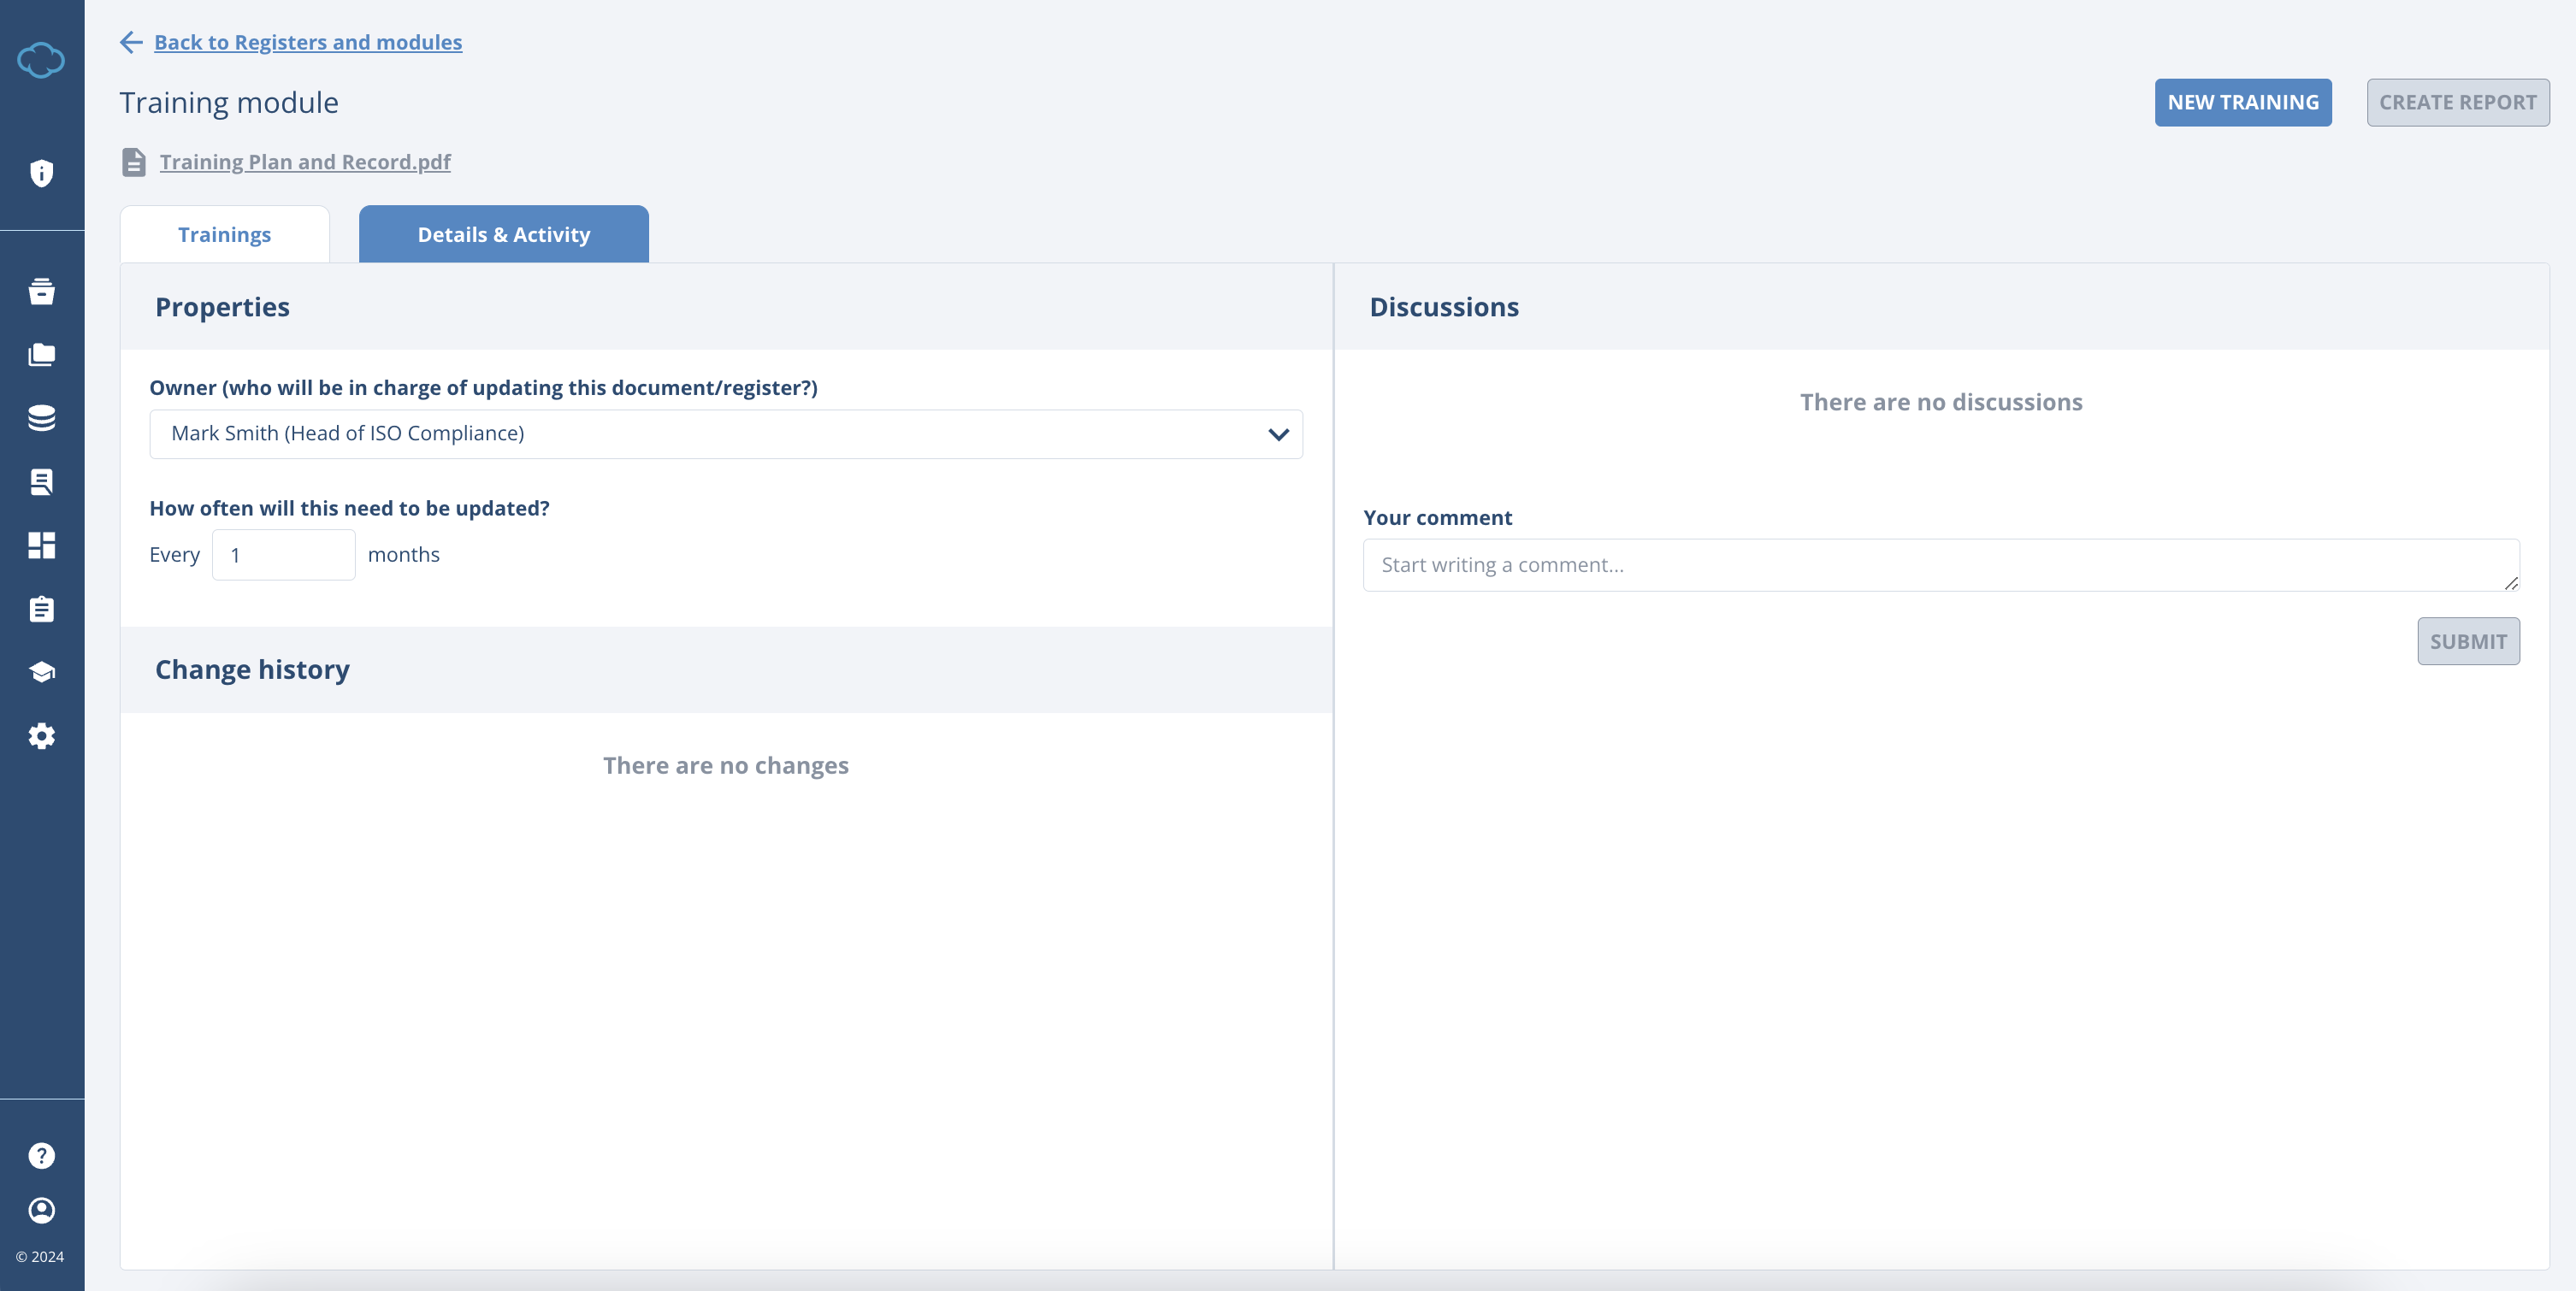Open the receipt register sidebar icon
The height and width of the screenshot is (1291, 2576).
[41, 482]
